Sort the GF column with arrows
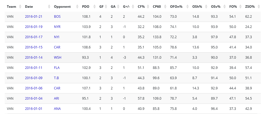This screenshot has height=114, width=262. pyautogui.click(x=106, y=6)
